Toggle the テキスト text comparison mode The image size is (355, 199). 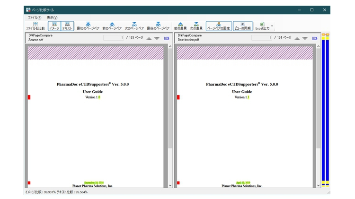[x=67, y=26]
